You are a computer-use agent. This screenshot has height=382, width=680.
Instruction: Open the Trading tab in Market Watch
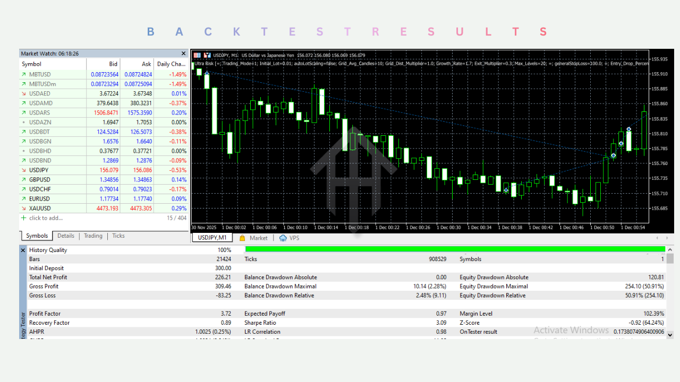coord(93,236)
